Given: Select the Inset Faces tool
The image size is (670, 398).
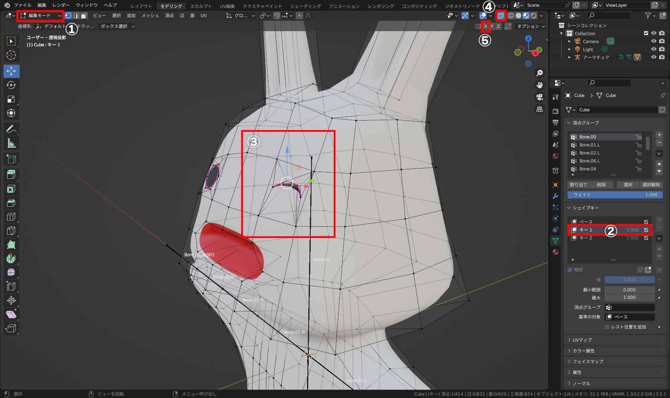Looking at the screenshot, I should pos(11,188).
